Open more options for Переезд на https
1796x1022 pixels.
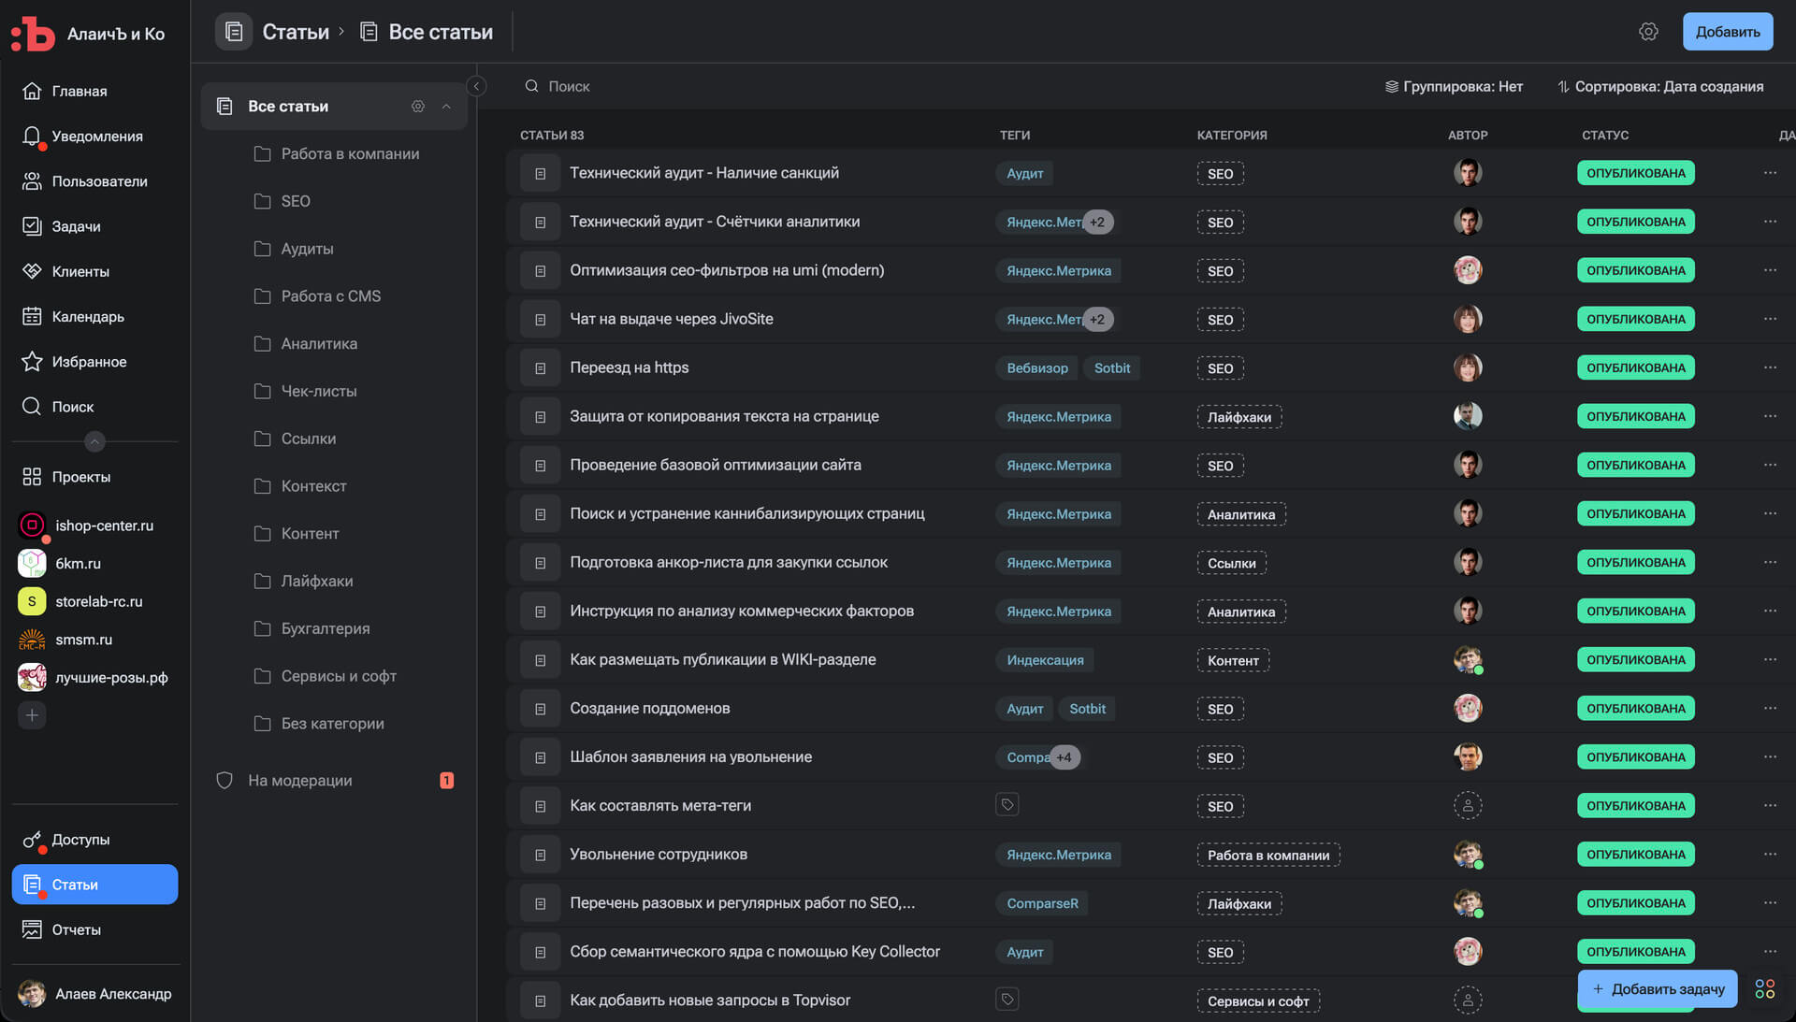tap(1770, 367)
